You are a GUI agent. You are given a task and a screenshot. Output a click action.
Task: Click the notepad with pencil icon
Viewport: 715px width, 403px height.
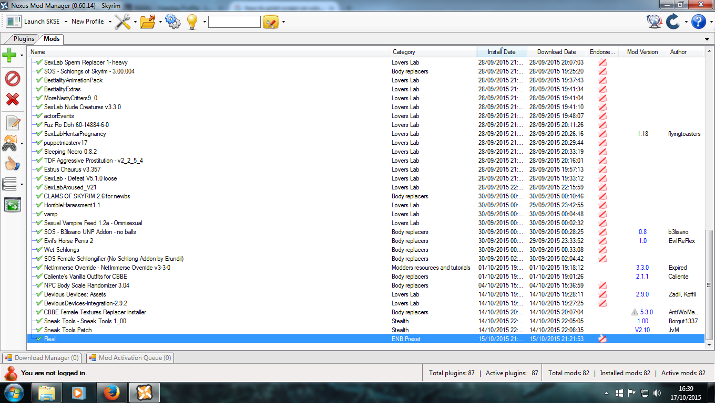click(12, 123)
